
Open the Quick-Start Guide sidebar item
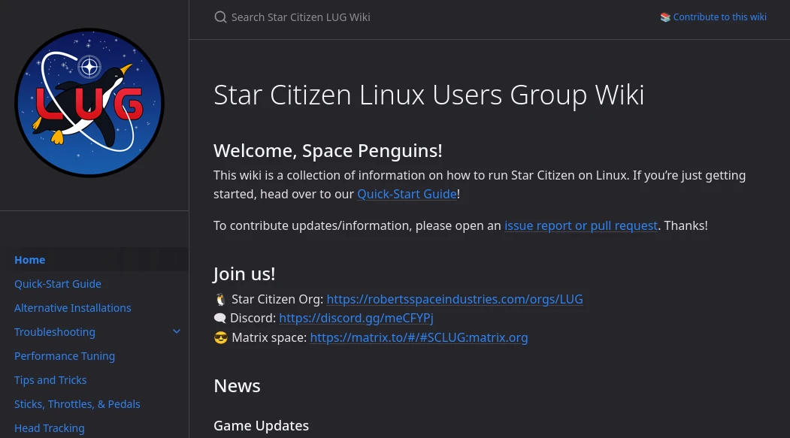[58, 284]
